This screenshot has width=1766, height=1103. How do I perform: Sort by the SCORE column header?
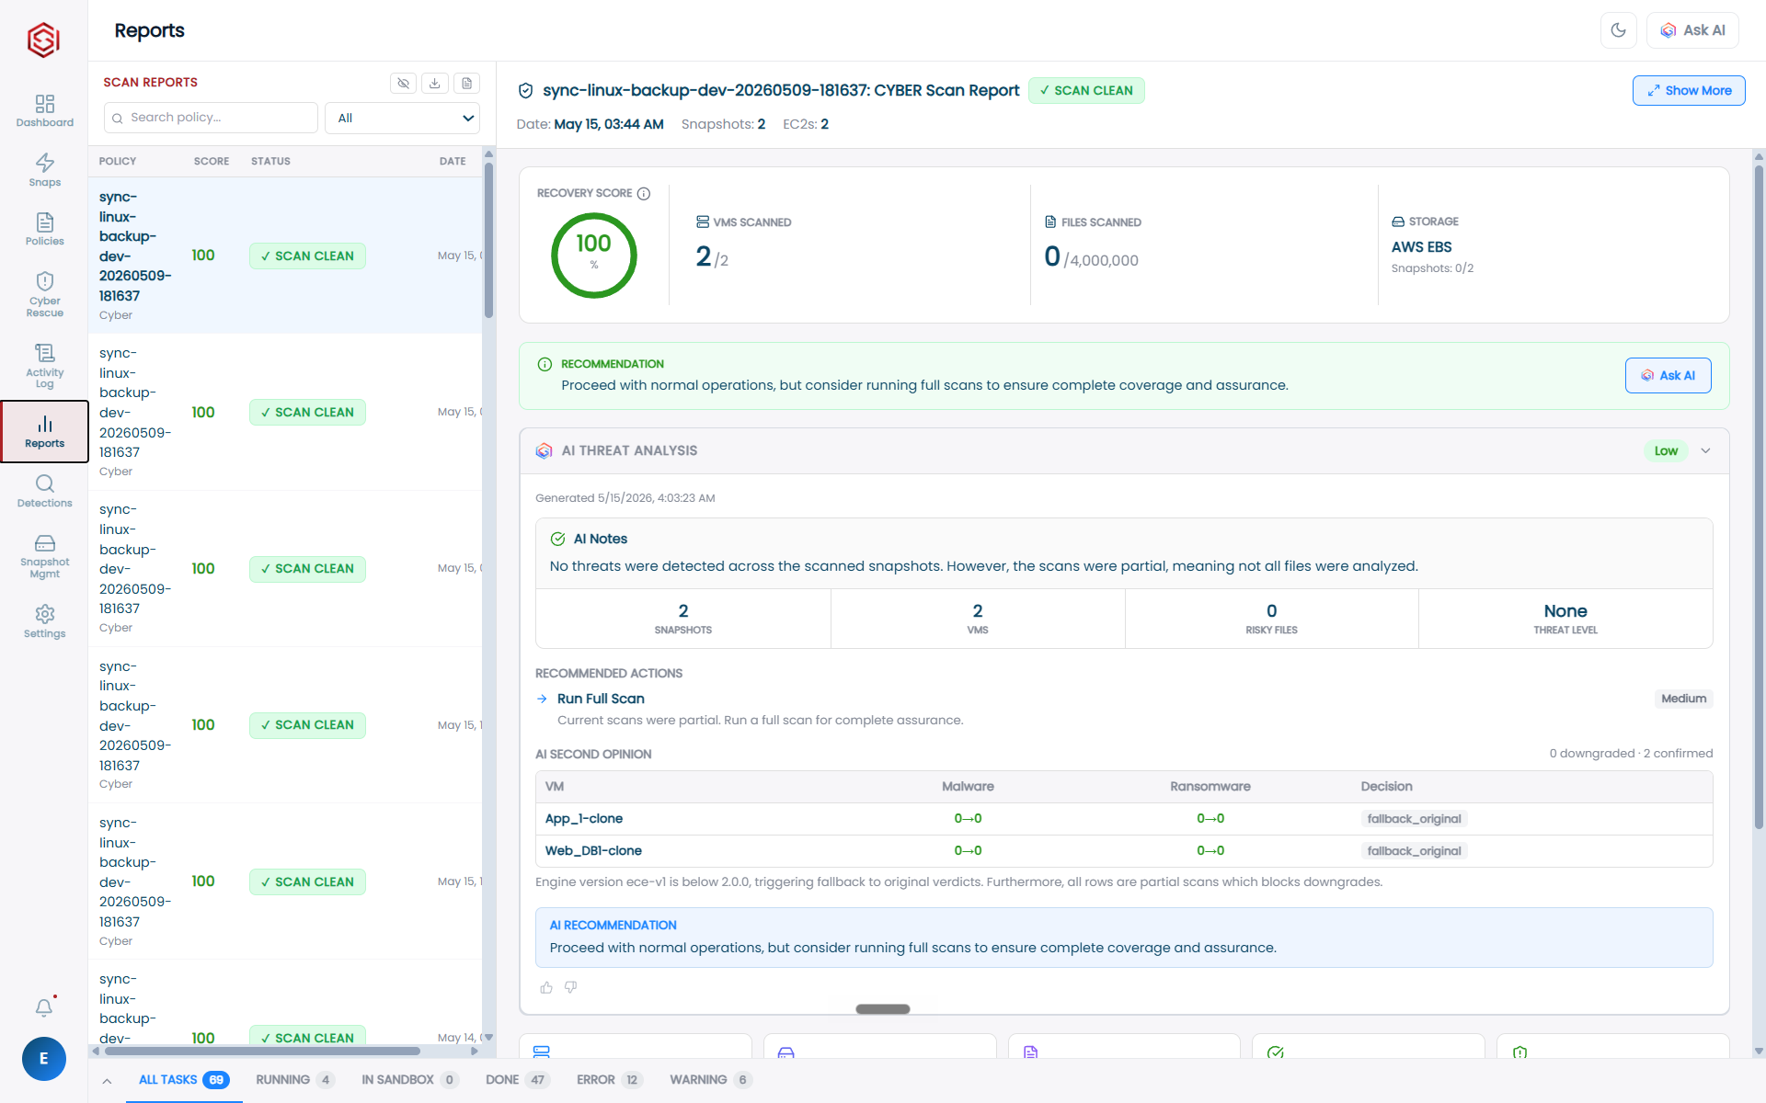[212, 161]
